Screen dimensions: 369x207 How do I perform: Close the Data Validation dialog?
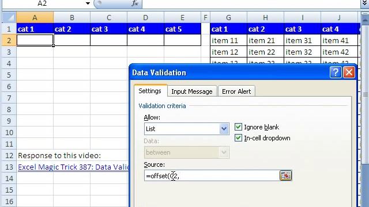349,72
